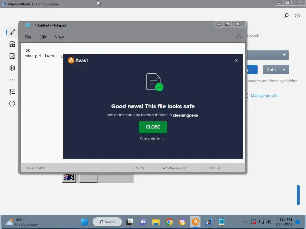Open File Explorer from the taskbar
This screenshot has width=306, height=229.
tap(156, 222)
